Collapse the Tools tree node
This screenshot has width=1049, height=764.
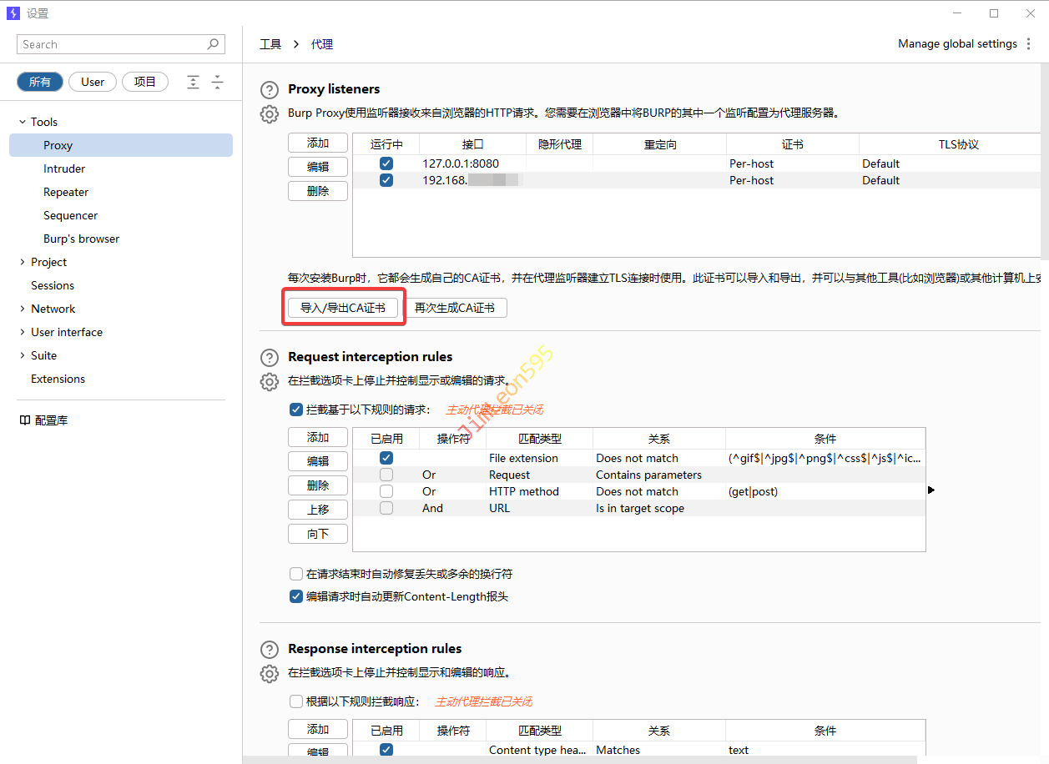(23, 122)
